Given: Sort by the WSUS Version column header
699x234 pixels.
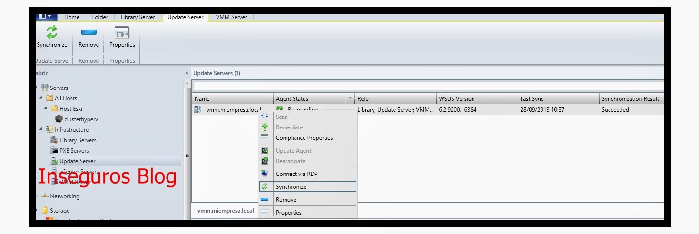Looking at the screenshot, I should pos(476,99).
